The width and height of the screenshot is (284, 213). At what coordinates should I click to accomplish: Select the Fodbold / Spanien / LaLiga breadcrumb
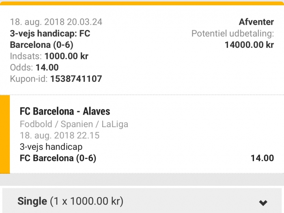[x=74, y=124]
